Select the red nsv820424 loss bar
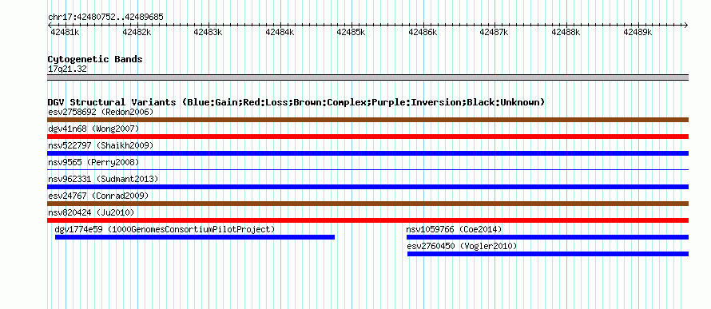The image size is (711, 309). click(x=367, y=220)
